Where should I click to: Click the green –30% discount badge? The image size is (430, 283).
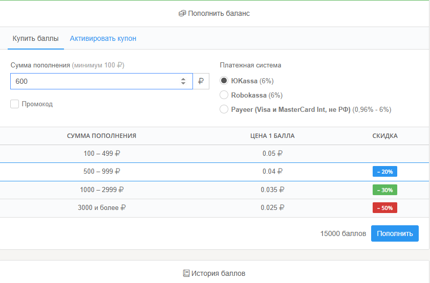pyautogui.click(x=385, y=190)
